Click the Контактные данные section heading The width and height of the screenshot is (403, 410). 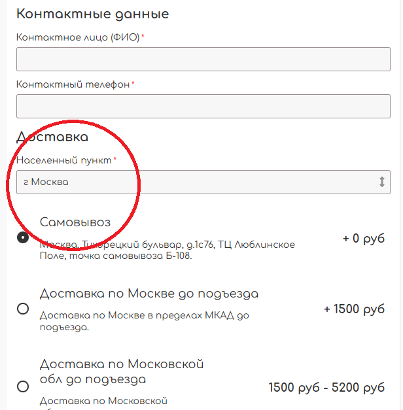coord(92,14)
